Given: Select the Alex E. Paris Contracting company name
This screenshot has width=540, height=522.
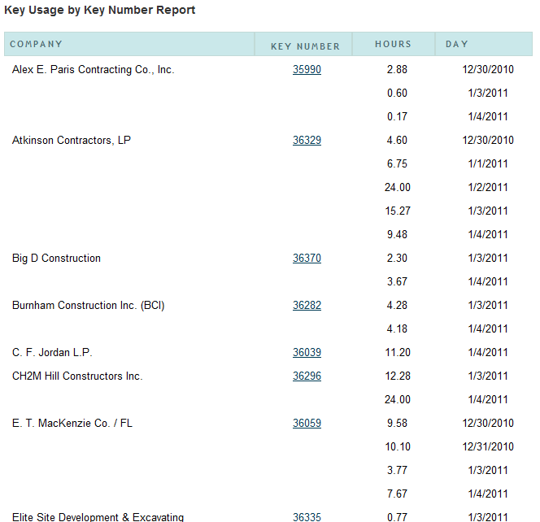Looking at the screenshot, I should pos(93,70).
